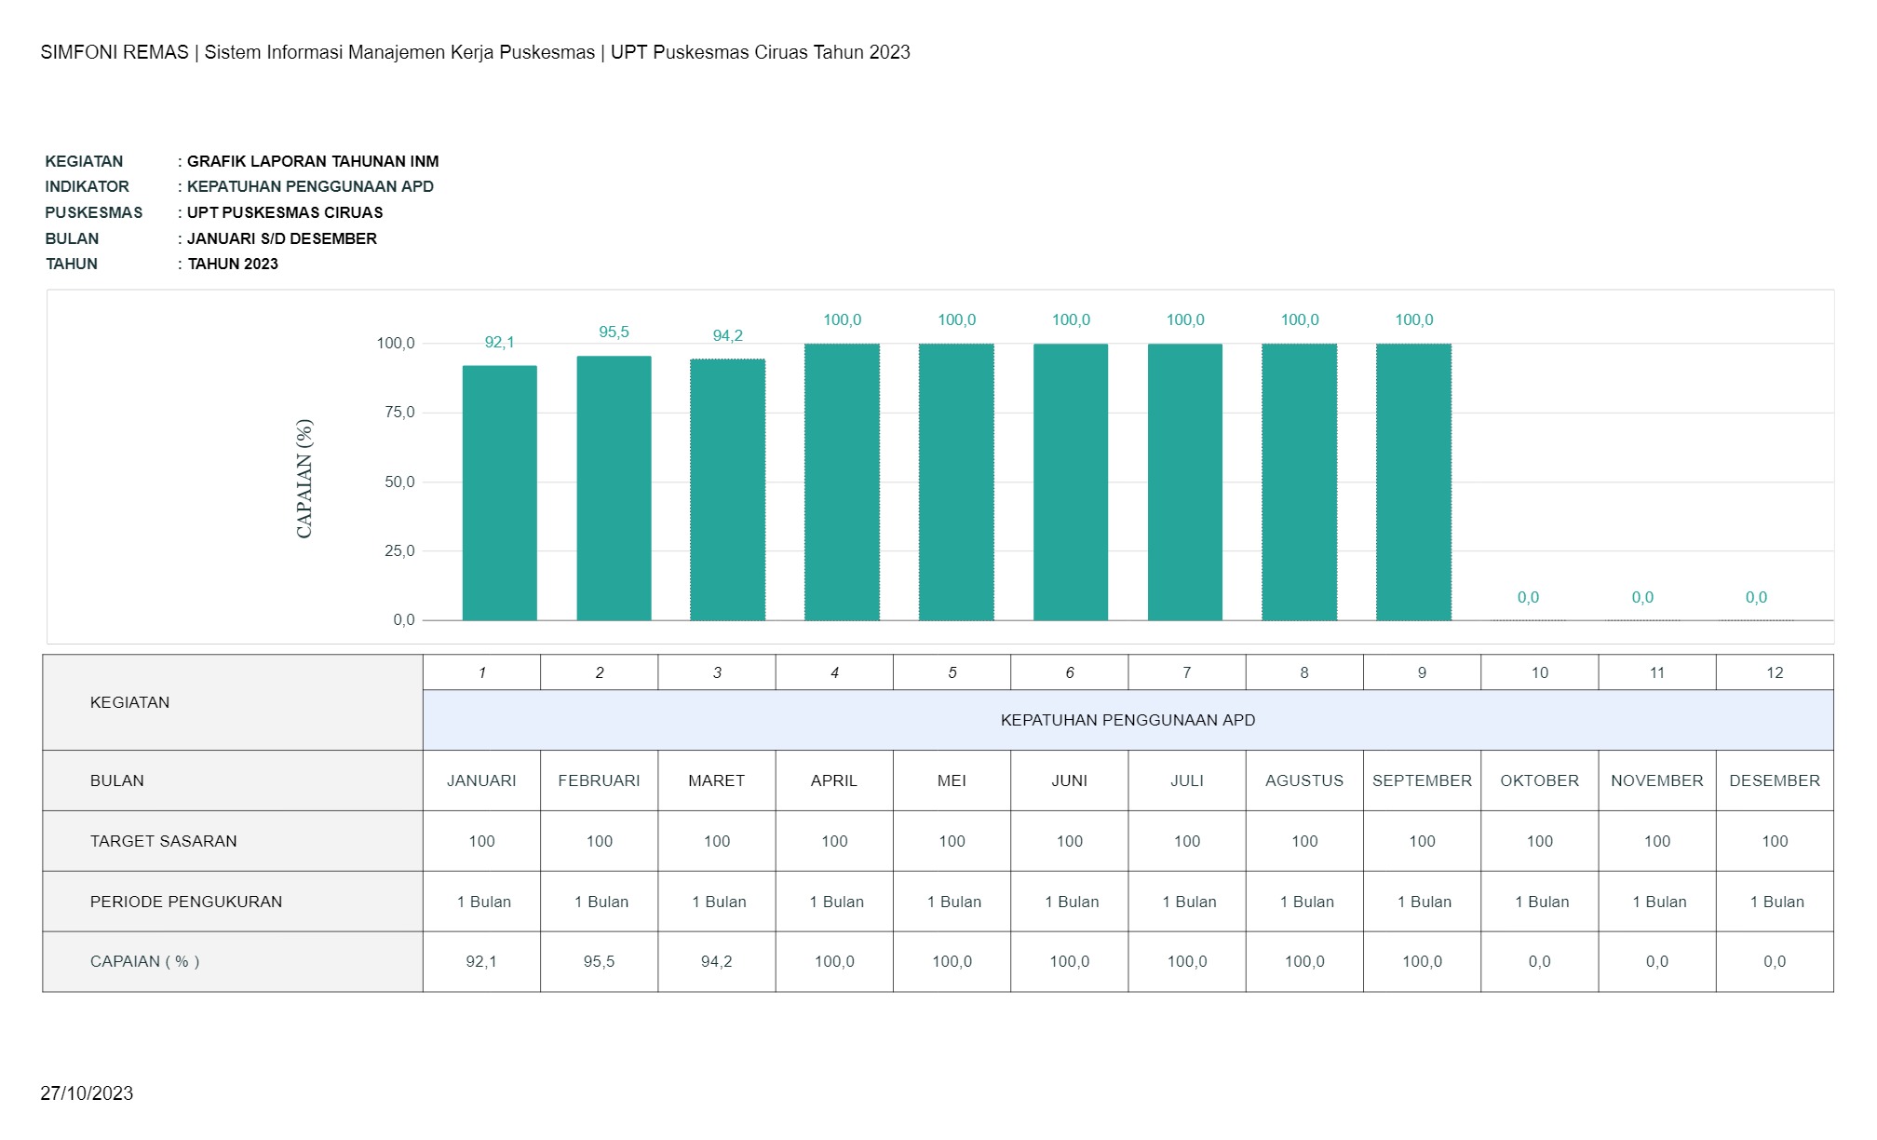Viewport: 1877px width, 1140px height.
Task: Click column number 12 header cell
Action: [x=1775, y=672]
